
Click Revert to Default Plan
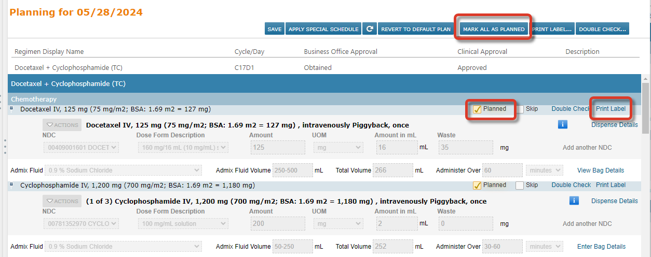click(416, 29)
